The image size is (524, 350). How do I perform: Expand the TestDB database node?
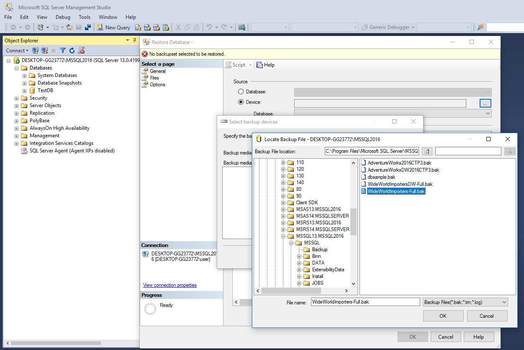click(24, 91)
